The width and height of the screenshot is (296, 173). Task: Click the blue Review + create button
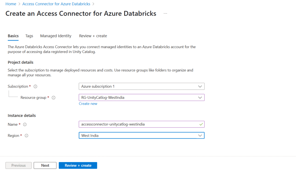click(x=78, y=166)
